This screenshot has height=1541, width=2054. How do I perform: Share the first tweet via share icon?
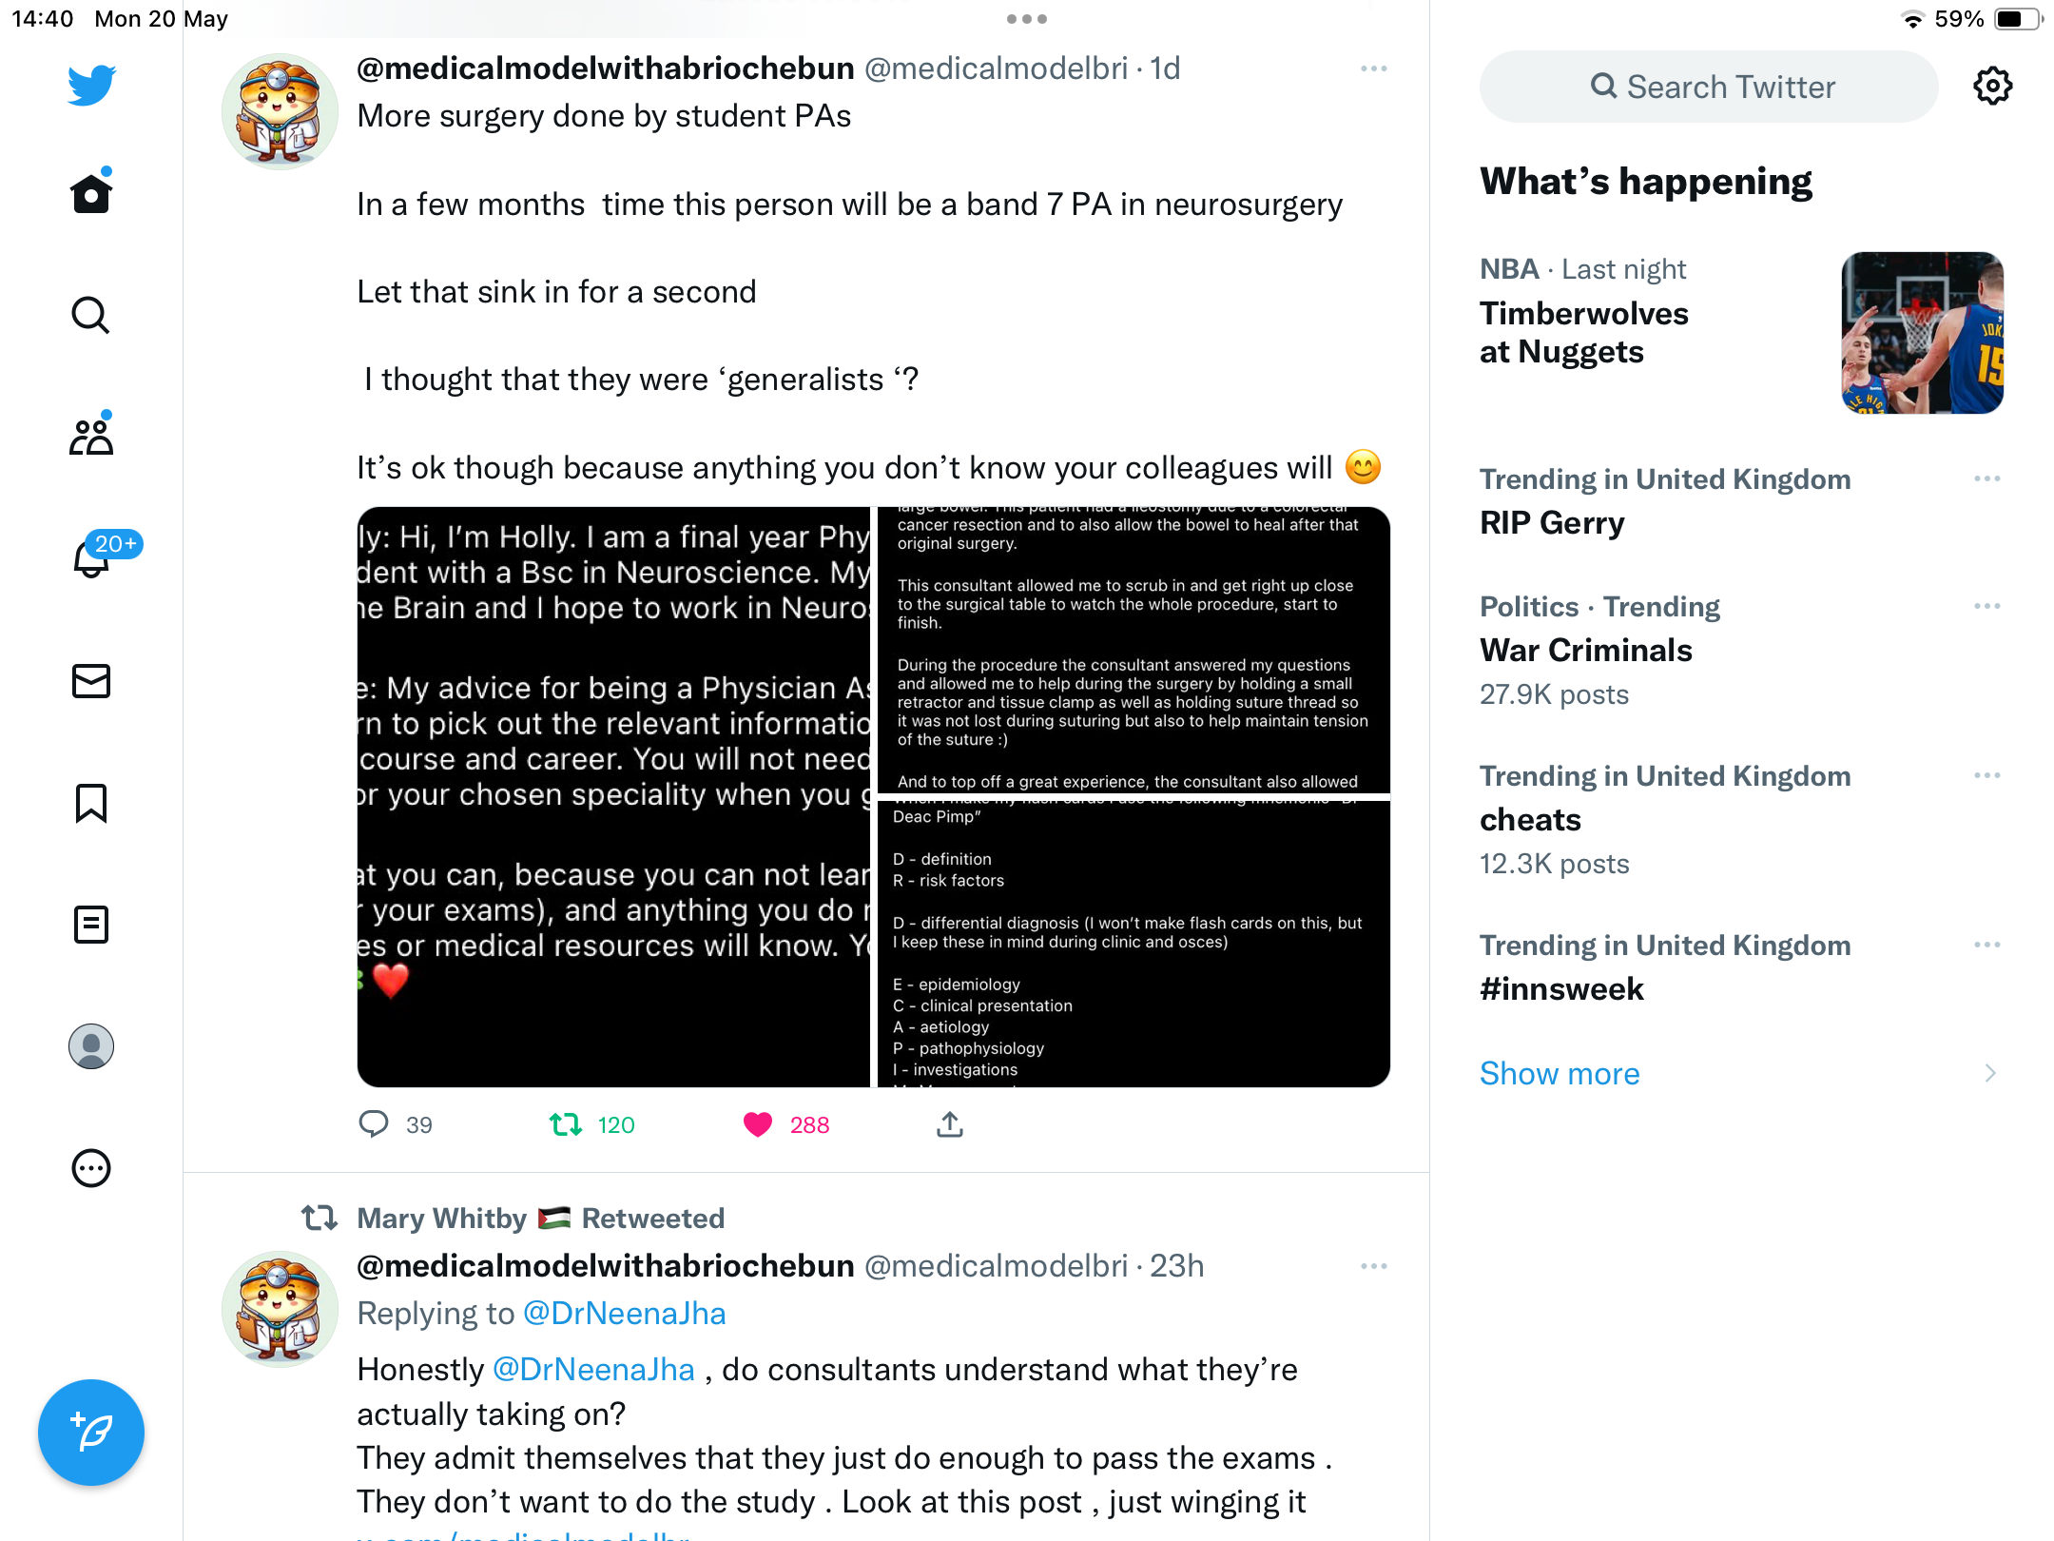[x=949, y=1125]
